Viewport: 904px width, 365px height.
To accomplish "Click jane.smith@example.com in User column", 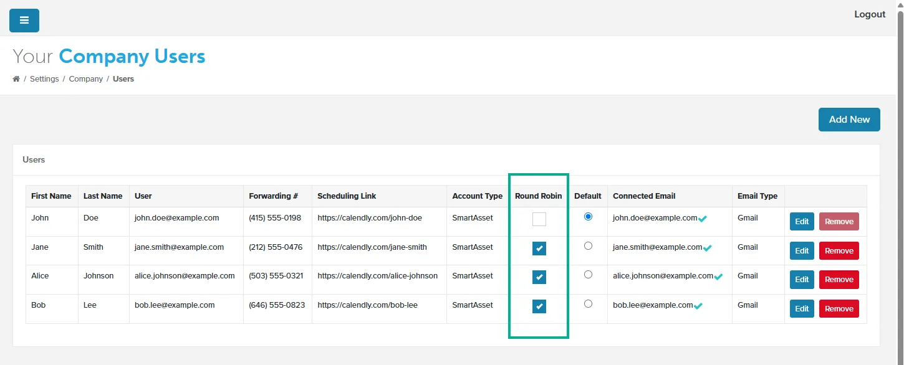I will [x=180, y=247].
